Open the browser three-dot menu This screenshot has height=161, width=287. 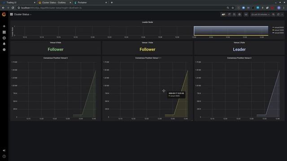[284, 8]
